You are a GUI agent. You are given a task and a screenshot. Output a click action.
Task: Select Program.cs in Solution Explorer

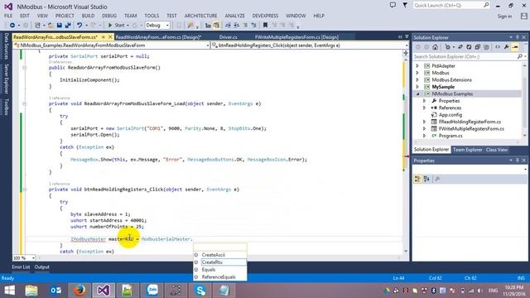click(450, 136)
